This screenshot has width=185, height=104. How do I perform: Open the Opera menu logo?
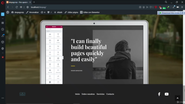[3, 3]
